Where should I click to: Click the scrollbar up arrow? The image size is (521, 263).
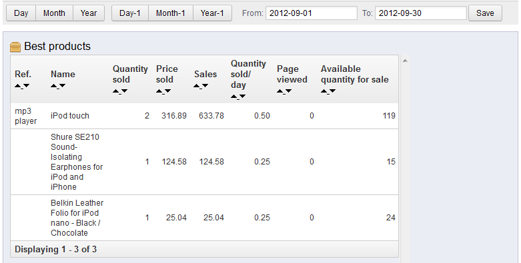[x=405, y=61]
